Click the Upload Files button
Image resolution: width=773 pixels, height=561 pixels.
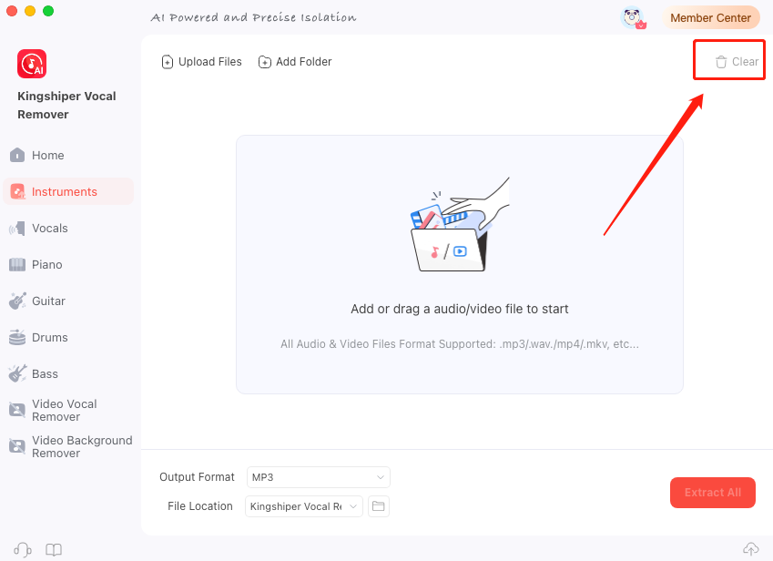pyautogui.click(x=201, y=62)
